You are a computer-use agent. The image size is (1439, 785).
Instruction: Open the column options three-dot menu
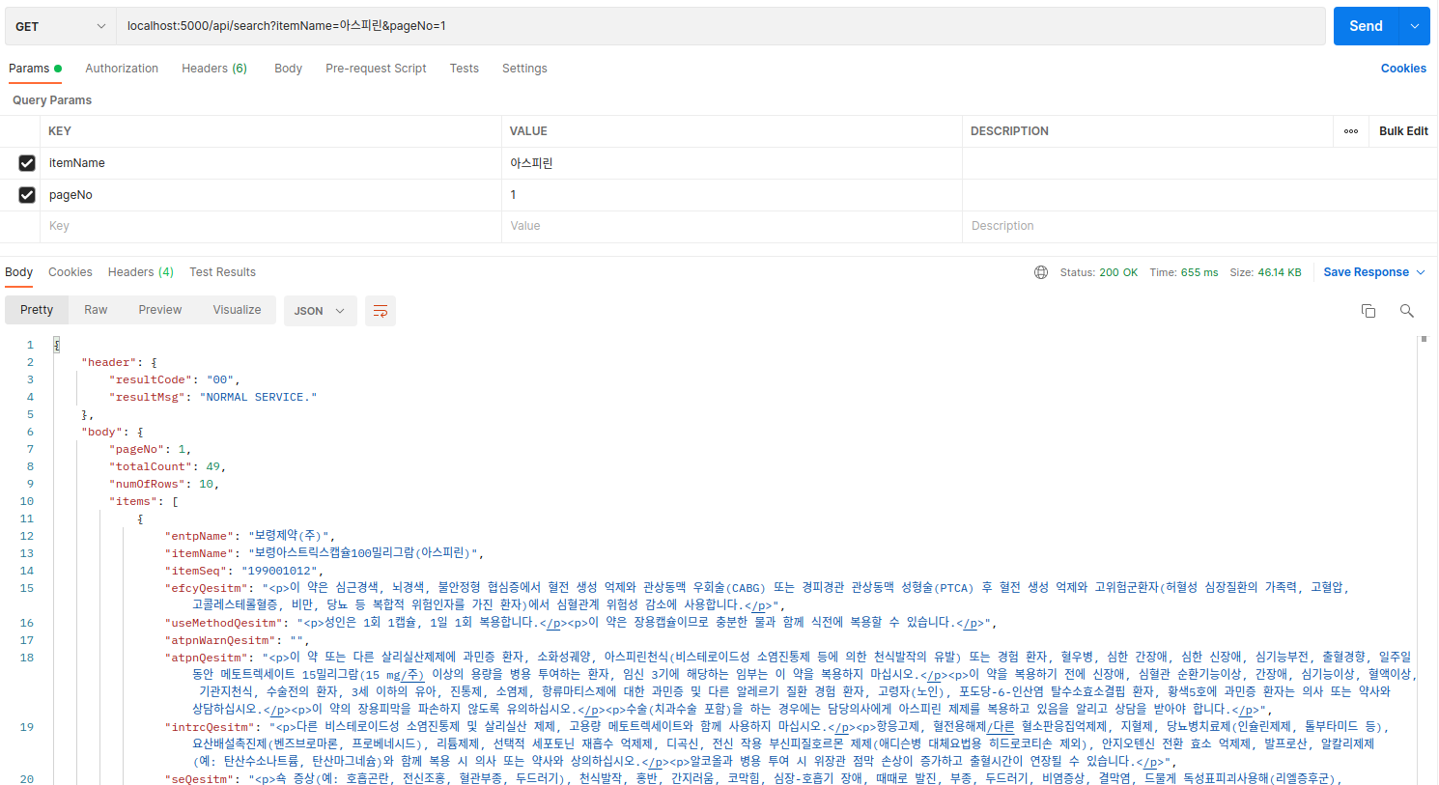(x=1351, y=131)
